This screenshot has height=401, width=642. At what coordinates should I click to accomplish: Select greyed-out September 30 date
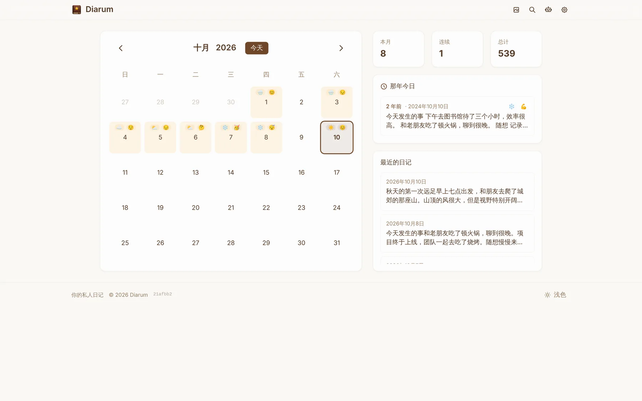pyautogui.click(x=231, y=102)
